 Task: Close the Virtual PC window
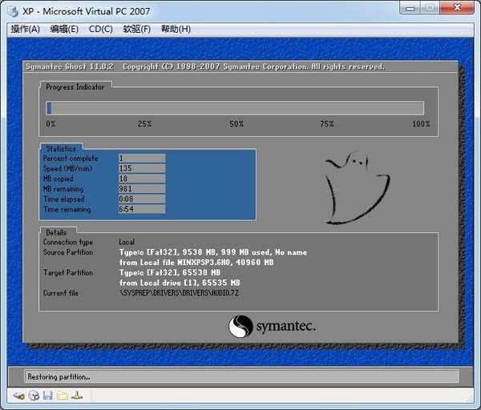457,8
